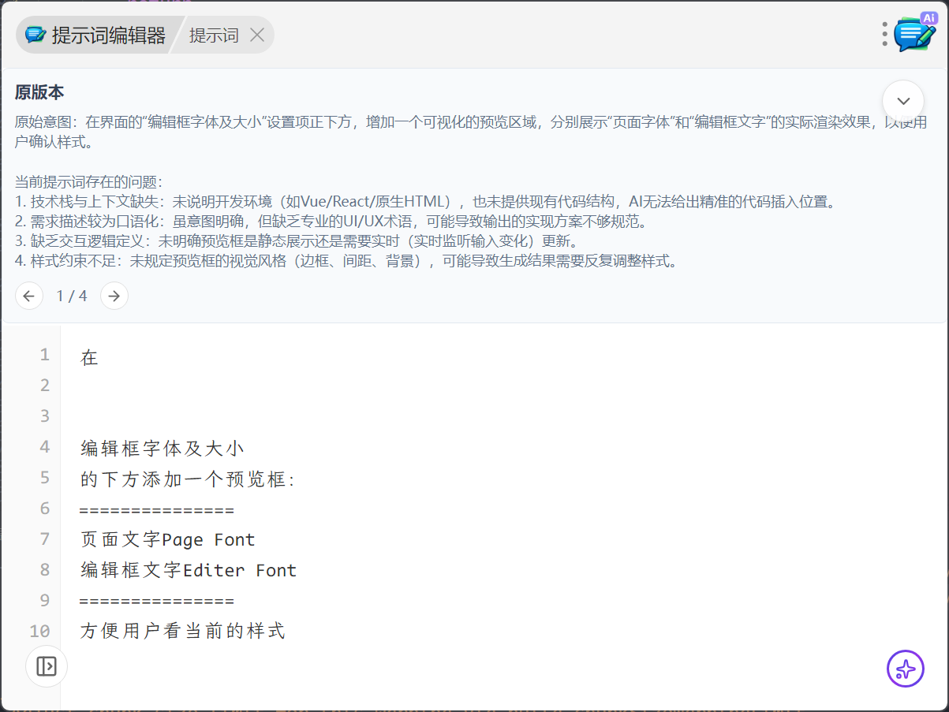Click the 当前提示词存在的问题 text

pos(88,182)
